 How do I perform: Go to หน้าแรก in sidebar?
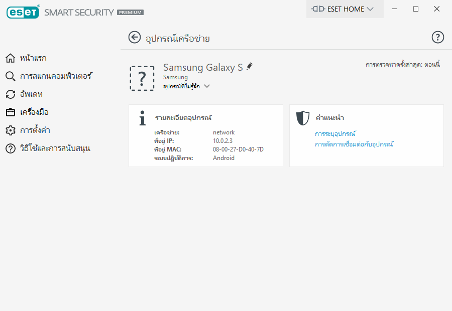tap(33, 58)
